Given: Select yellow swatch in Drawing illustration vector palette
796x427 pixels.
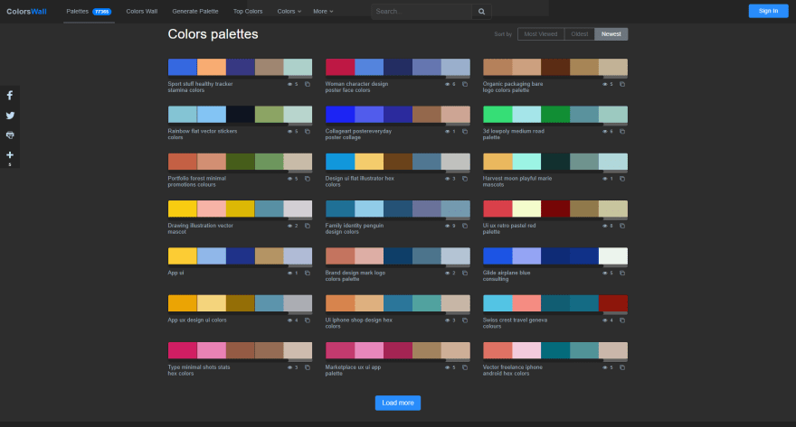Looking at the screenshot, I should pyautogui.click(x=182, y=209).
